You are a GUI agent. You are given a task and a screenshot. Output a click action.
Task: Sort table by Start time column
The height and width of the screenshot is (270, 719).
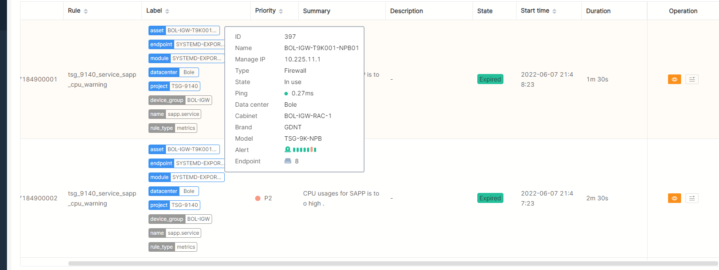pyautogui.click(x=554, y=11)
